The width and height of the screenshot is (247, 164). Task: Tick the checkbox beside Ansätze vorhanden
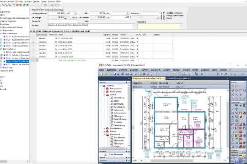[164, 13]
